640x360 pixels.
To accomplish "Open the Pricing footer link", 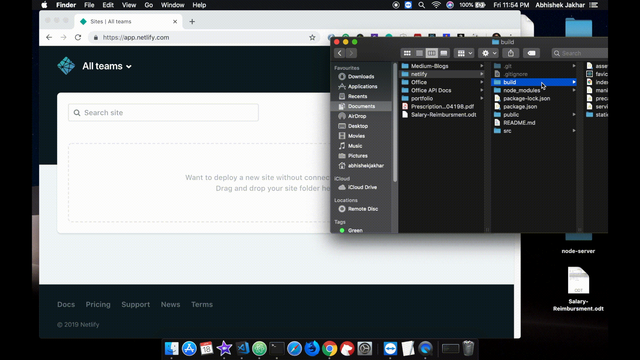I will [x=98, y=304].
